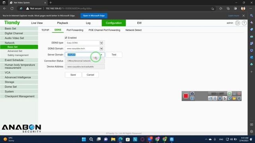The height and width of the screenshot is (143, 255).
Task: Expand the System sidebar section
Action: [x=19, y=92]
